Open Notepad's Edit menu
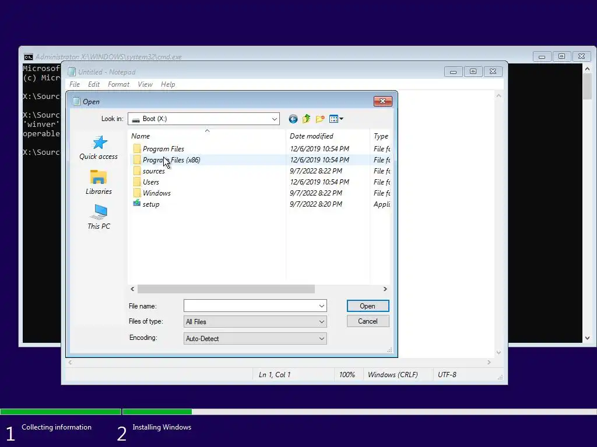 coord(94,84)
